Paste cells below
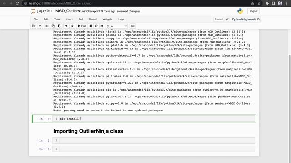Image resolution: width=291 pixels, height=163 pixels. [59, 26]
